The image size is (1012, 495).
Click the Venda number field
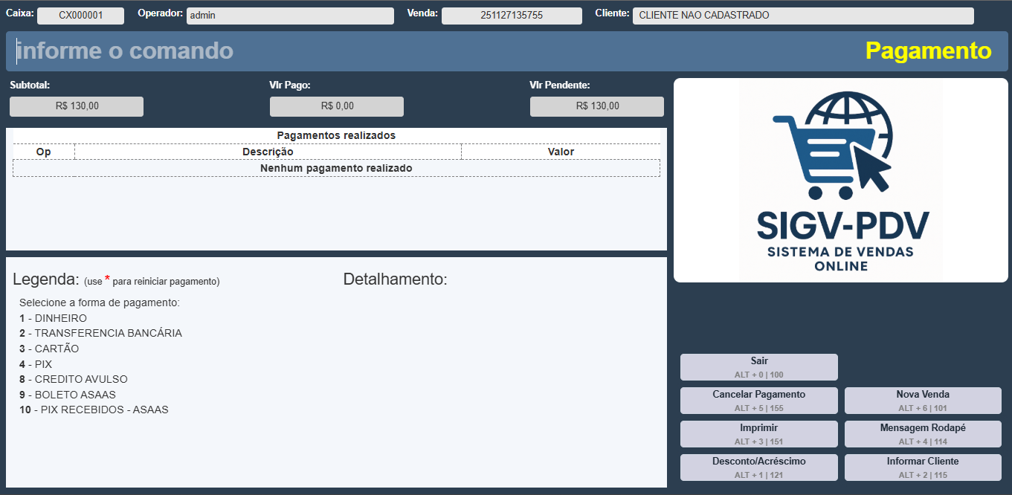click(512, 16)
